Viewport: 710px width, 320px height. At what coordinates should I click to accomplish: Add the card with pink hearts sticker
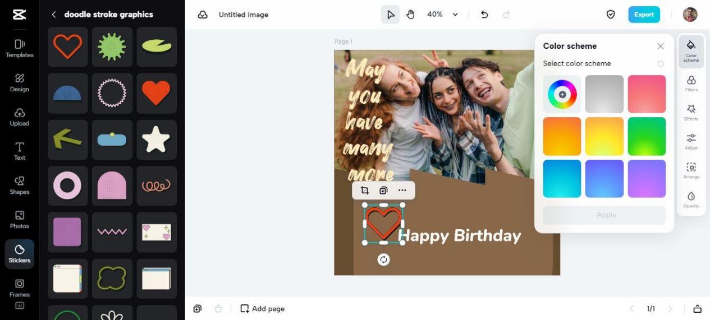(157, 232)
